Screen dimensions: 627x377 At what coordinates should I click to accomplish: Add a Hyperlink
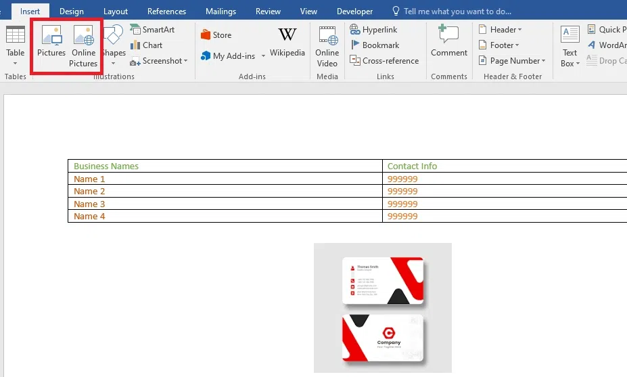[373, 30]
